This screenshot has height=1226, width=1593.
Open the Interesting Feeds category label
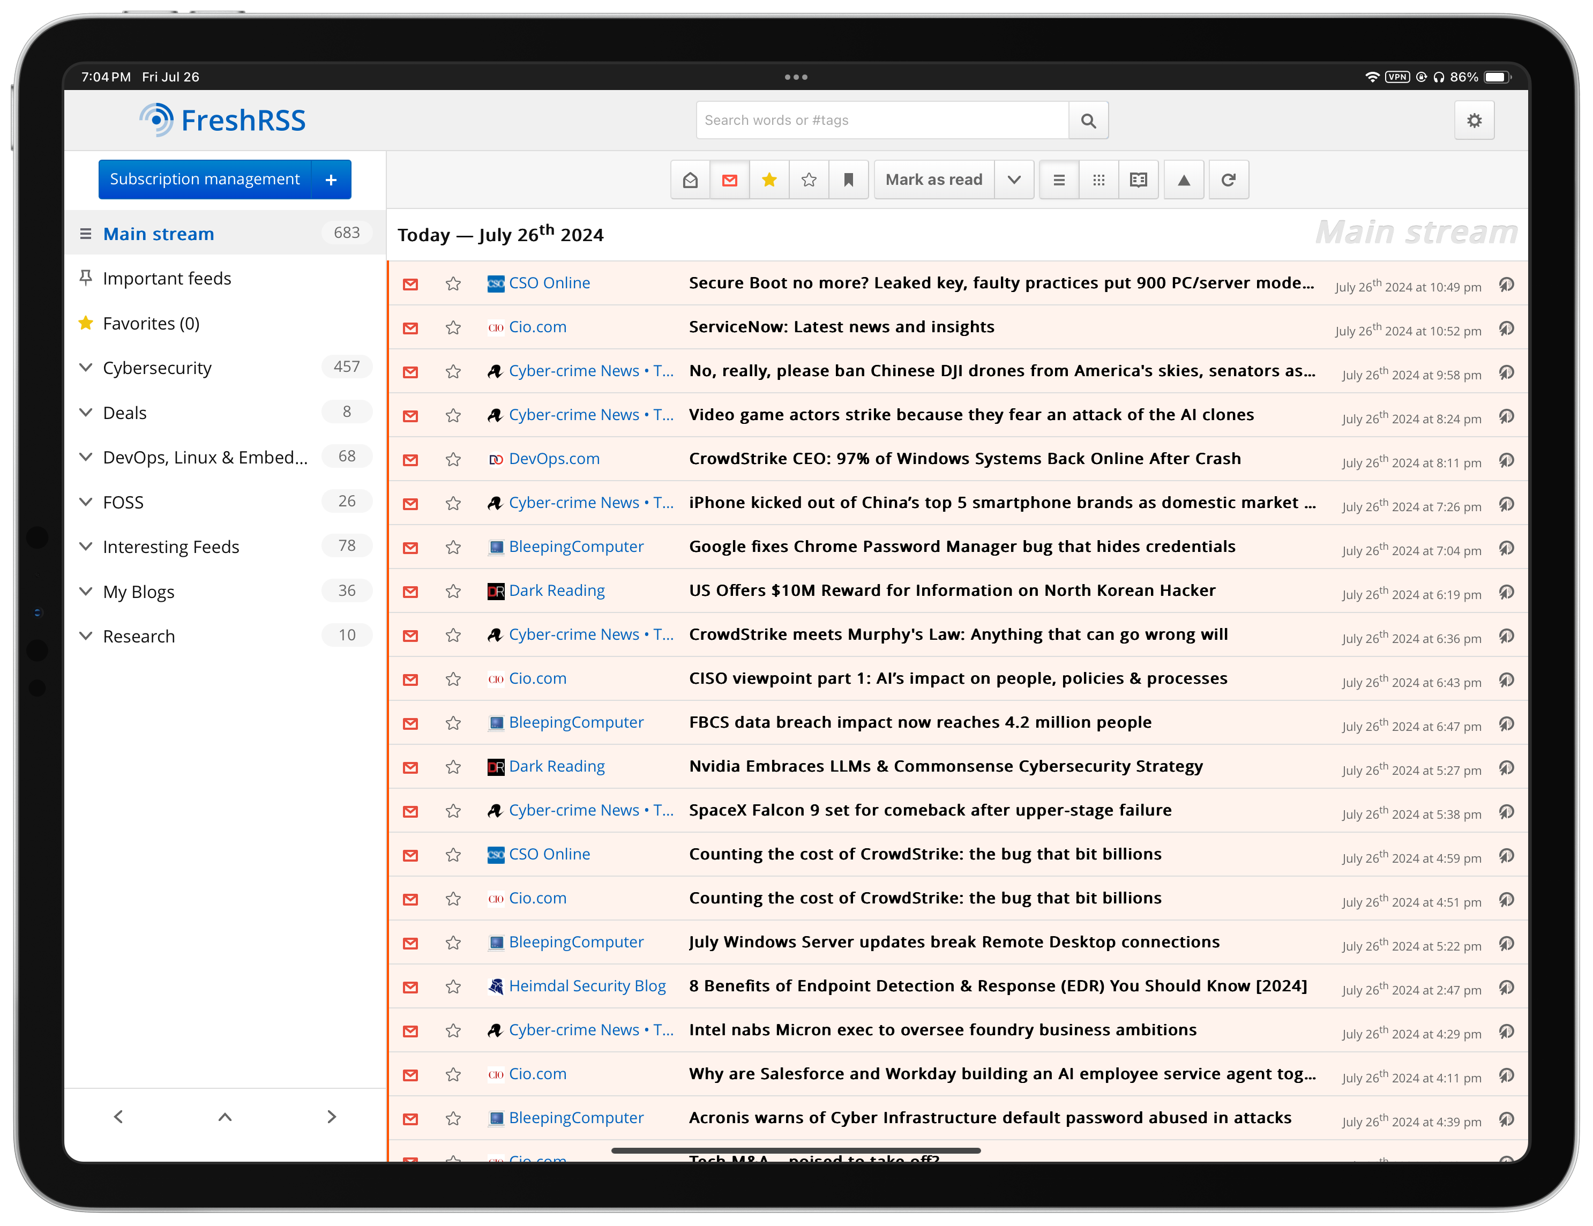pyautogui.click(x=171, y=547)
